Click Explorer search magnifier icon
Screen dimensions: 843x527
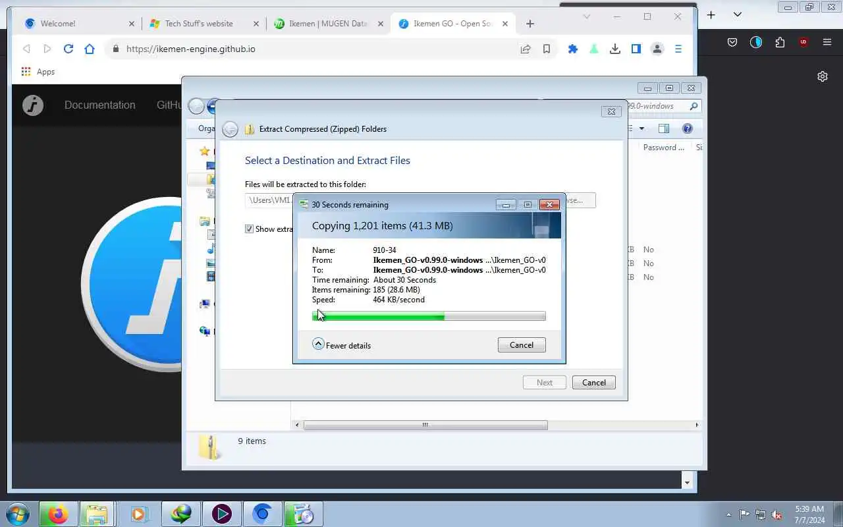point(693,106)
